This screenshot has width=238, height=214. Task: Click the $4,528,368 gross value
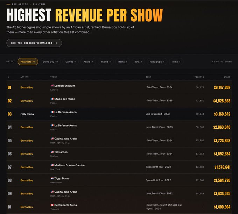222,101
